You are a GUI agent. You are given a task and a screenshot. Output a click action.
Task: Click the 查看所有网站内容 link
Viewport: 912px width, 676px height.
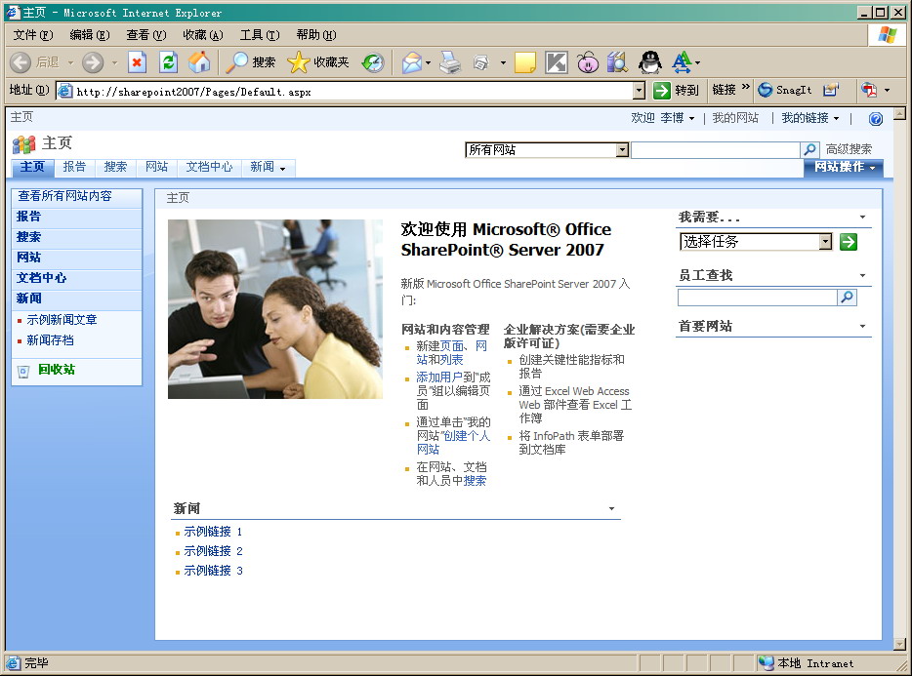[x=64, y=196]
